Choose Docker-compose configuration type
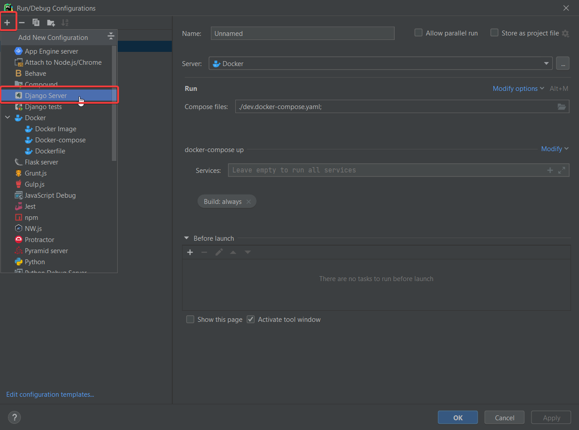The height and width of the screenshot is (430, 579). (x=60, y=140)
